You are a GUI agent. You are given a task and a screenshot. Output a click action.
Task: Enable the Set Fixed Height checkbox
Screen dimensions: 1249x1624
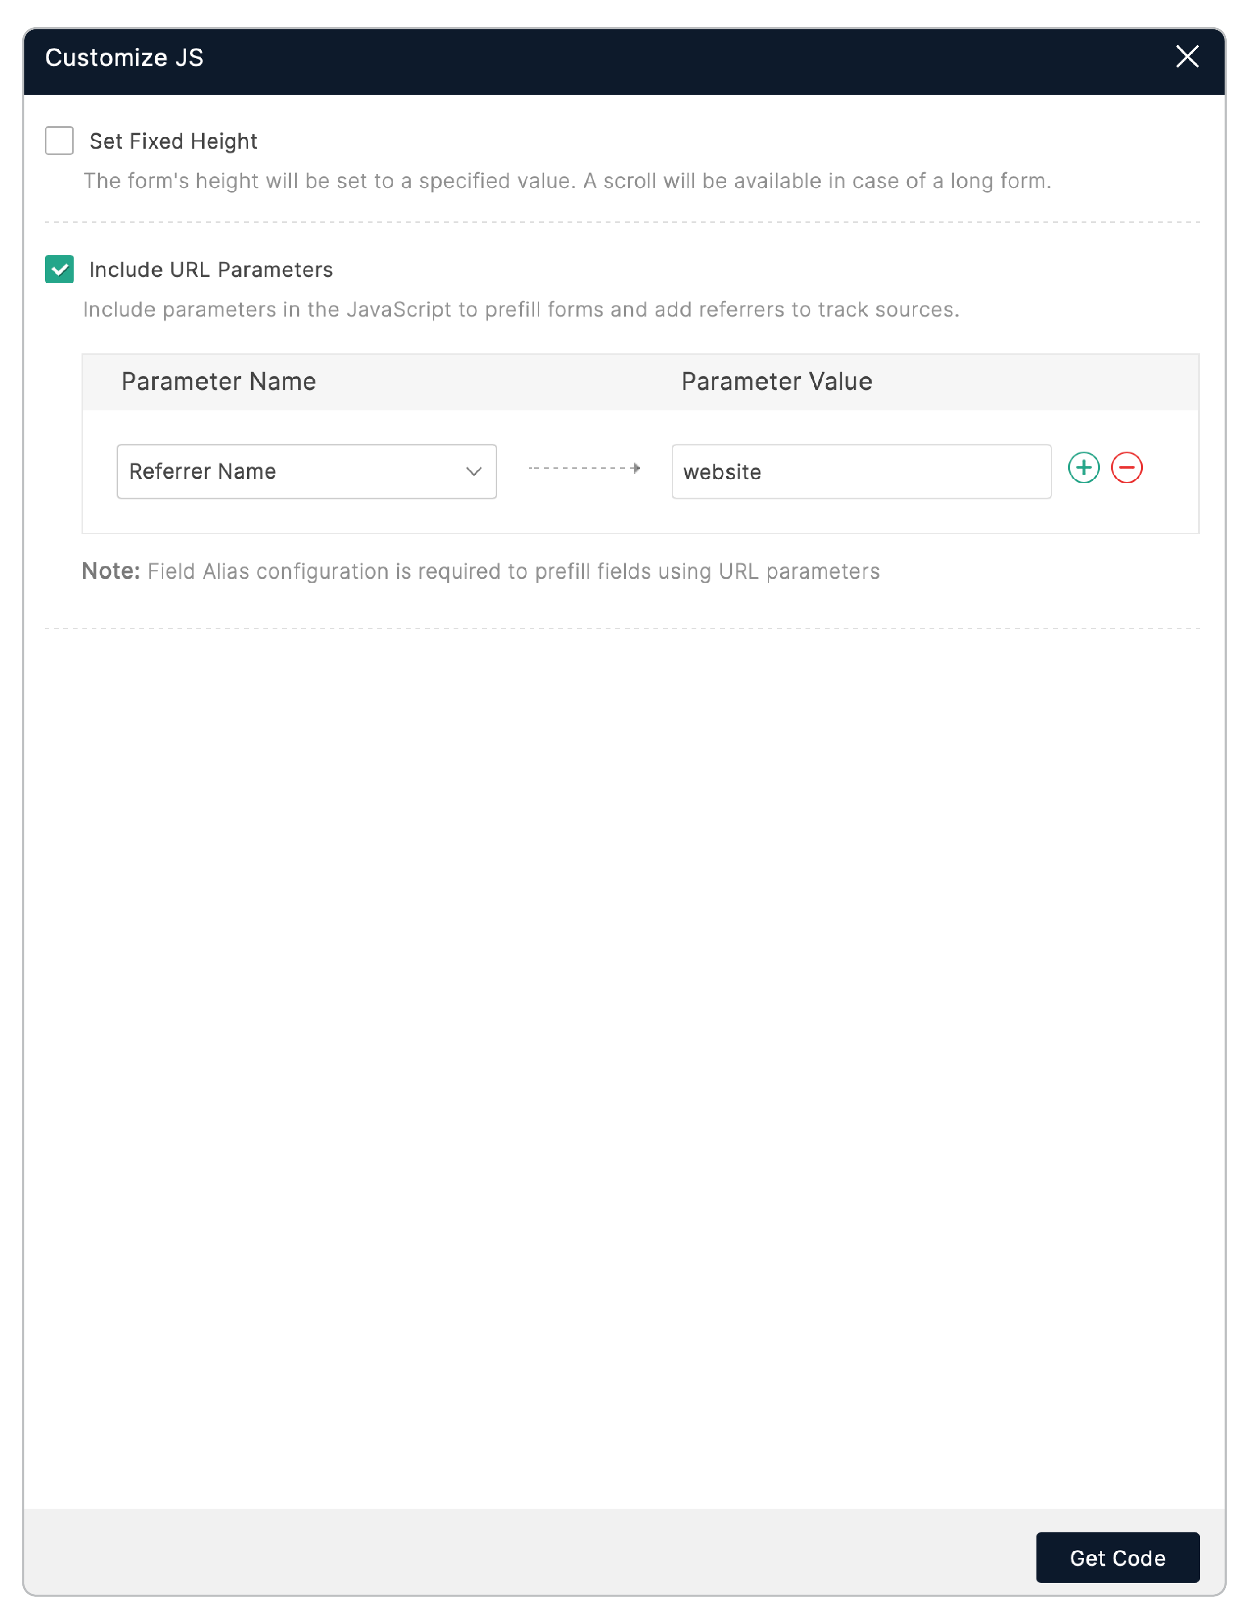tap(60, 141)
